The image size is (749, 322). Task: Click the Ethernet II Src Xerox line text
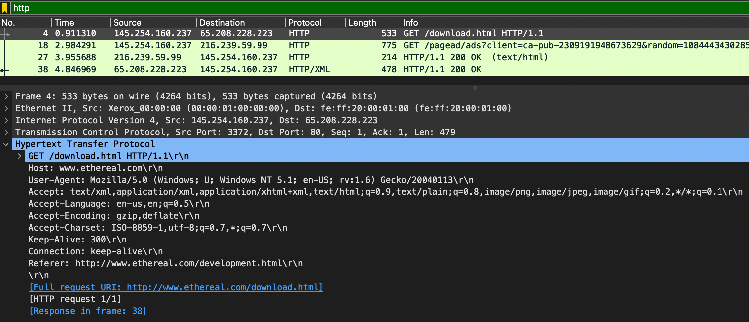point(263,108)
